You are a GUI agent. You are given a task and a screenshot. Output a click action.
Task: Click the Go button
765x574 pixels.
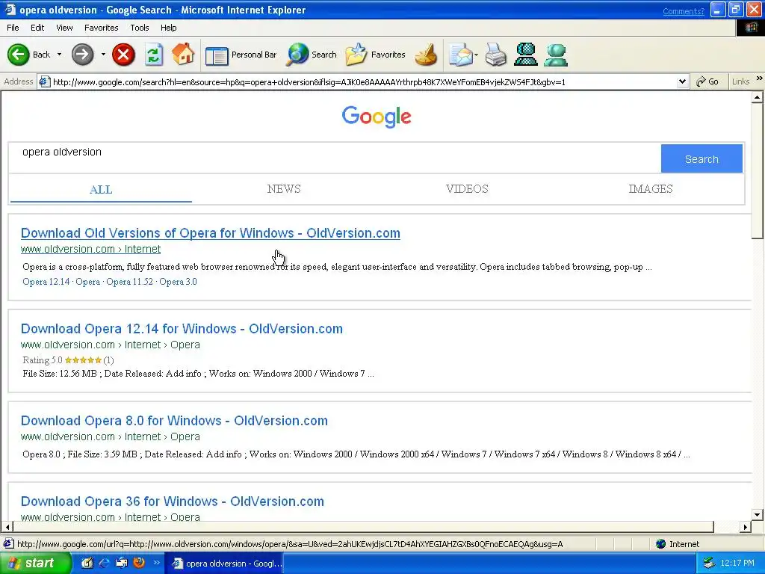click(707, 81)
